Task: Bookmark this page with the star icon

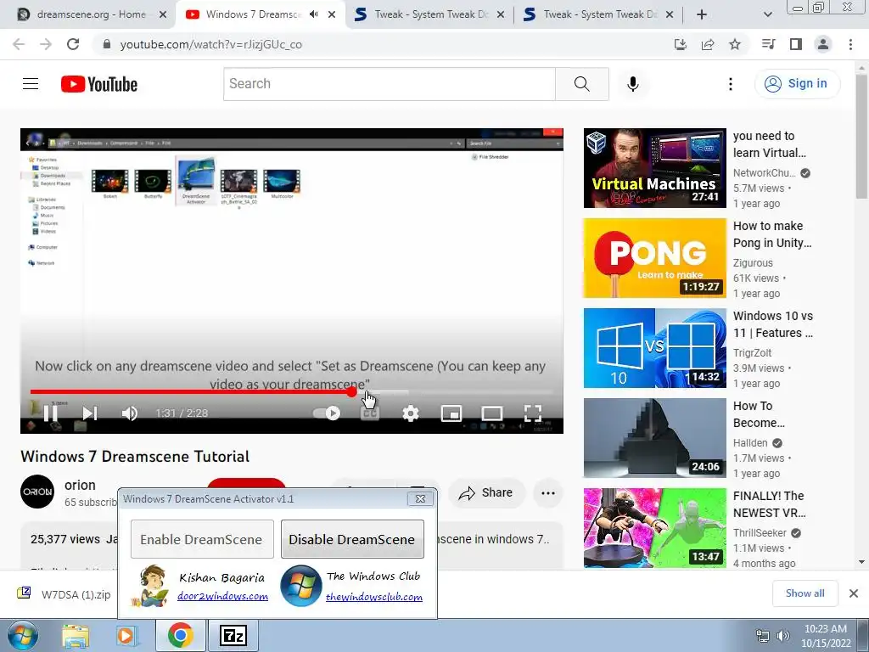Action: coord(735,44)
